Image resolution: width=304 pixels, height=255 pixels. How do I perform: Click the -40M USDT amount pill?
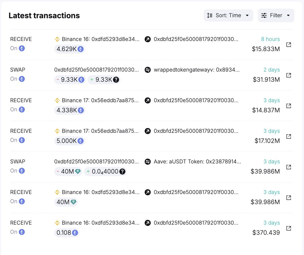point(68,172)
